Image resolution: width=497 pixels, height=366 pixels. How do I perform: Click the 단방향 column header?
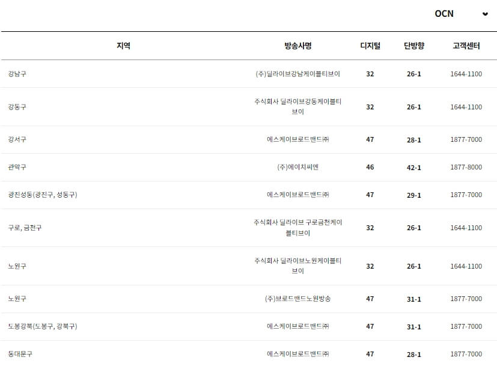pos(414,45)
